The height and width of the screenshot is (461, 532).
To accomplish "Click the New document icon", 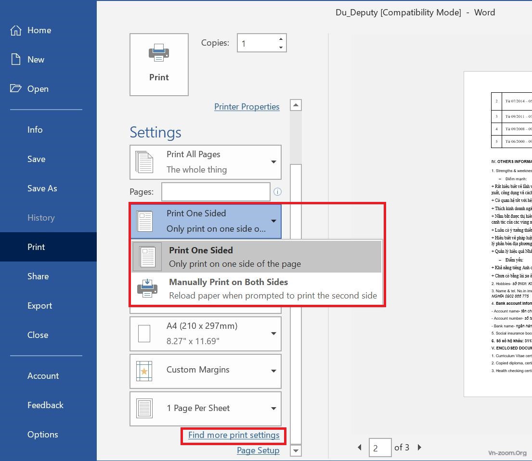I will tap(16, 60).
